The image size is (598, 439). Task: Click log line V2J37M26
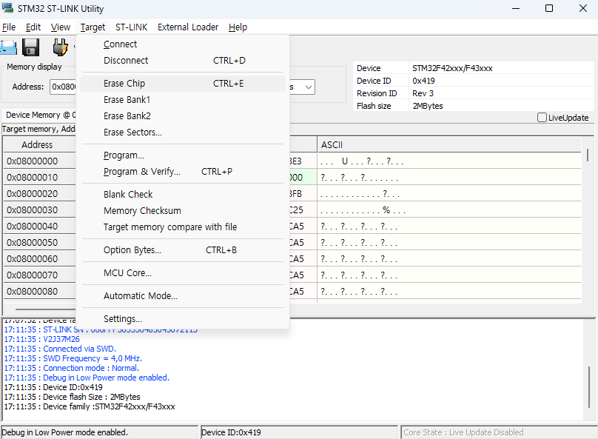coord(42,339)
